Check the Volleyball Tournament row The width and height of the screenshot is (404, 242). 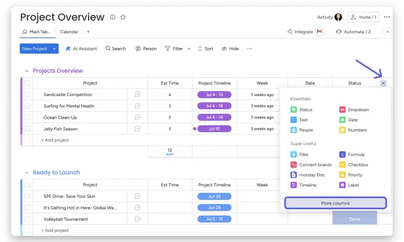[x=27, y=219]
